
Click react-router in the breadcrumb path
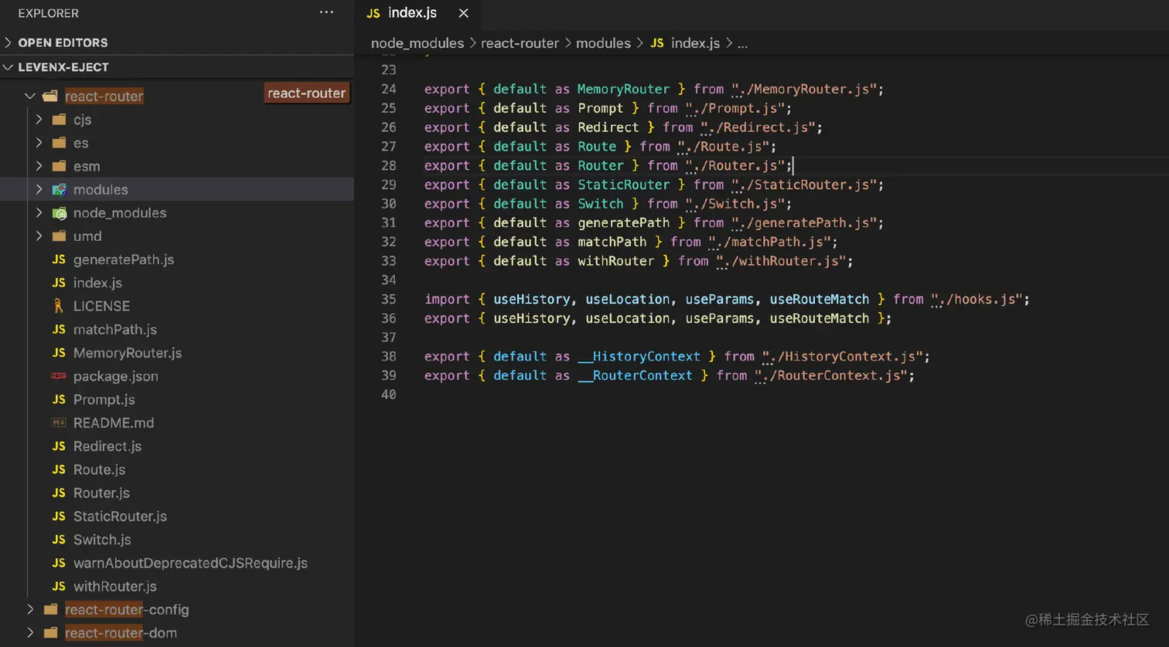(520, 43)
